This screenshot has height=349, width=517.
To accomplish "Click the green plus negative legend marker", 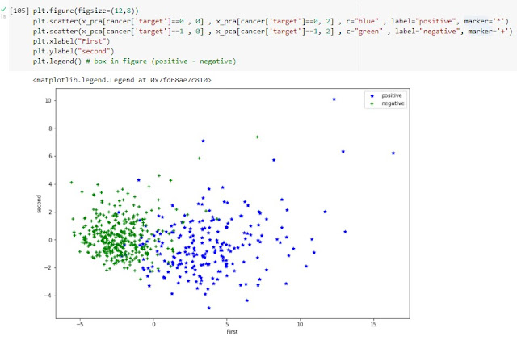I will click(372, 103).
